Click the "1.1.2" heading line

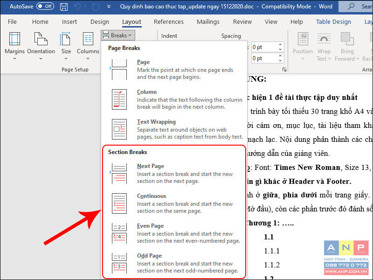point(272,265)
